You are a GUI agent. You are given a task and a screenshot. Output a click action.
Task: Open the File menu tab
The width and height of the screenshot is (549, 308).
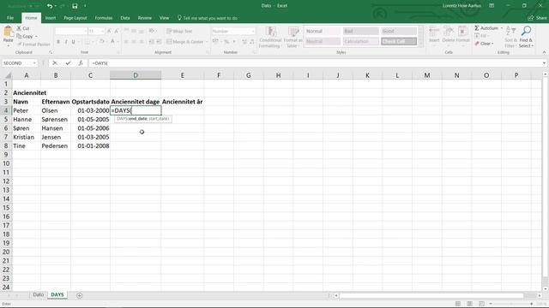point(10,18)
